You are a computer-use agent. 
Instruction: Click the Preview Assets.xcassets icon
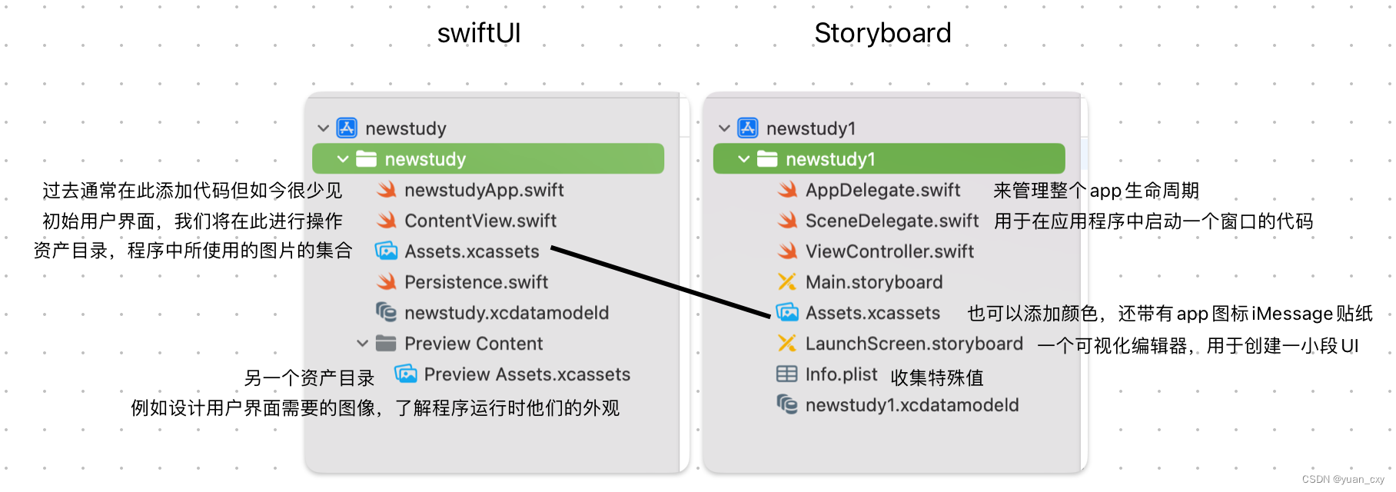coord(404,374)
